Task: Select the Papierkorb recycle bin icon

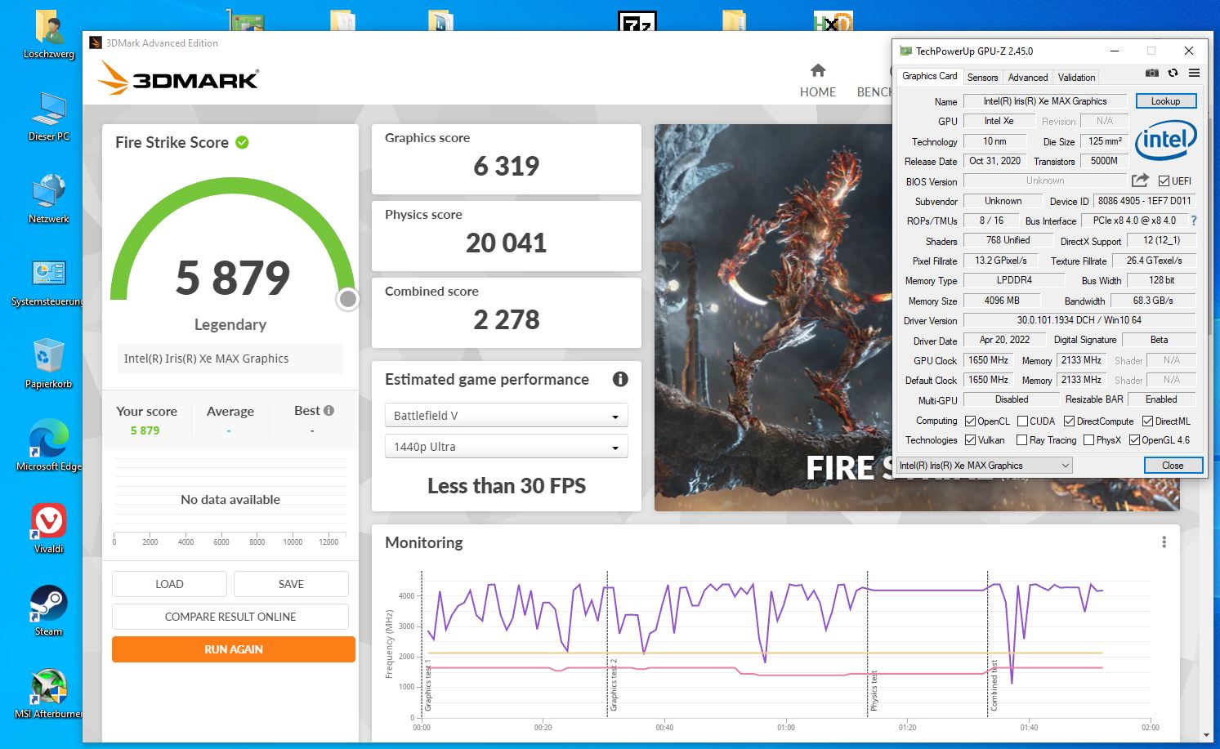Action: 49,364
